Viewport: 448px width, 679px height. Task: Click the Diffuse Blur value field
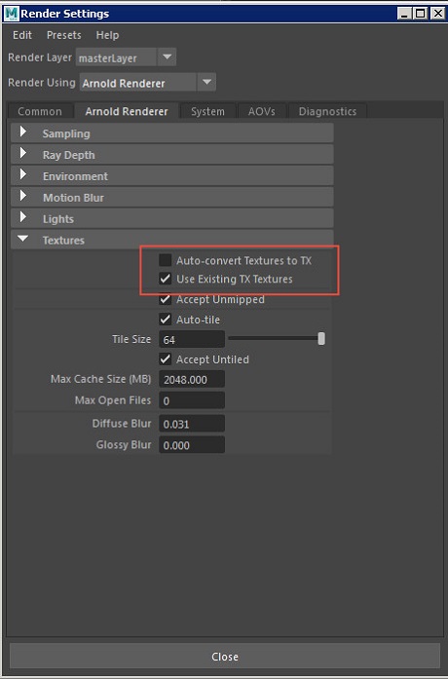pyautogui.click(x=192, y=424)
